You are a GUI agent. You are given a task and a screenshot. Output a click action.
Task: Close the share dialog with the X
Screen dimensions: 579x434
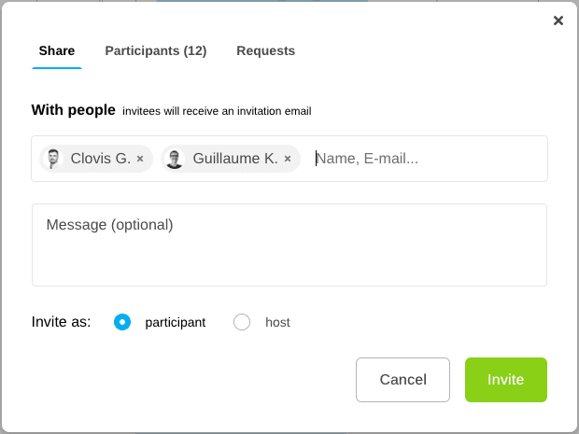558,21
